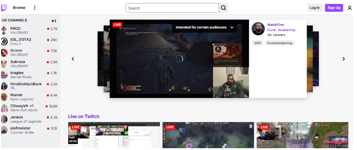This screenshot has height=150, width=357.
Task: Open the Buy Phase VALORANT stream thumbnail
Action: click(303, 135)
